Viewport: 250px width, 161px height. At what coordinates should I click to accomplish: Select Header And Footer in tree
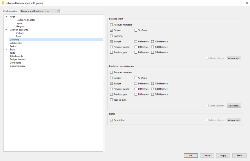pos(25,20)
